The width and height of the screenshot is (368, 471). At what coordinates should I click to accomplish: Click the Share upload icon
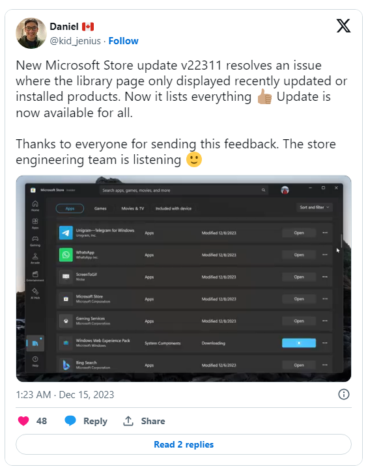coord(128,421)
